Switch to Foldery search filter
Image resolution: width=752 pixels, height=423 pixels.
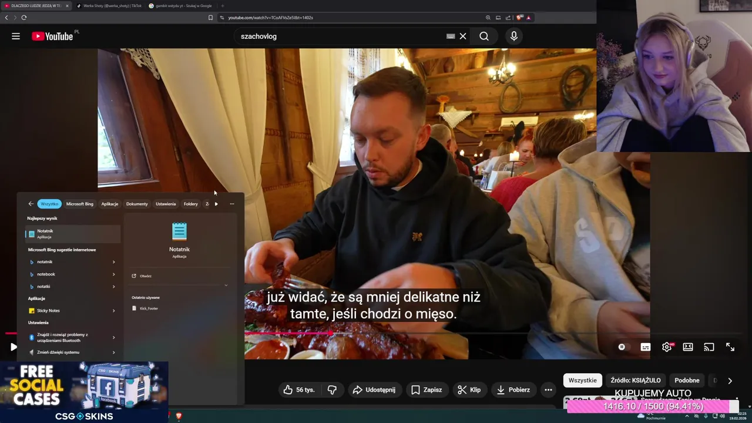point(191,204)
